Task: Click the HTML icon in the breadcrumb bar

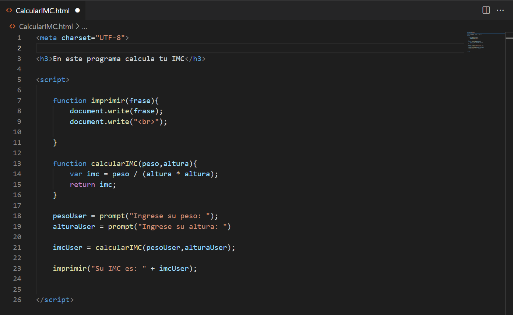Action: [x=13, y=26]
